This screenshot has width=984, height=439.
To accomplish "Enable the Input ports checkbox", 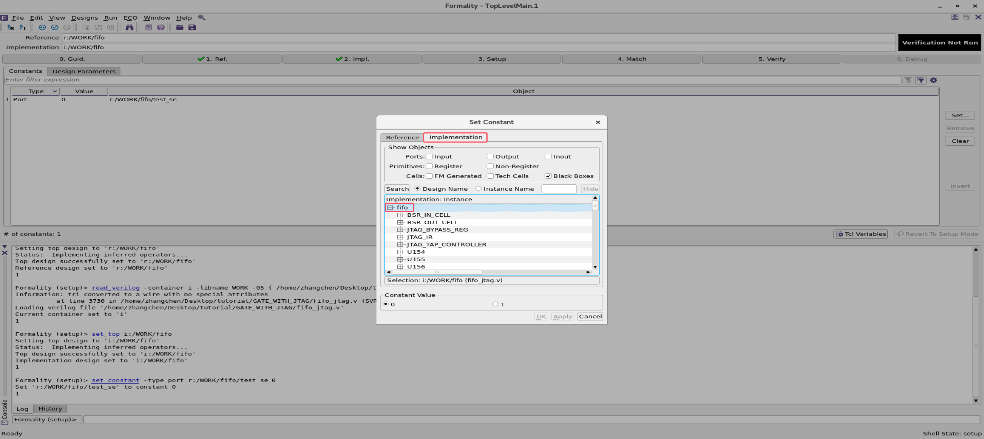I will (429, 156).
